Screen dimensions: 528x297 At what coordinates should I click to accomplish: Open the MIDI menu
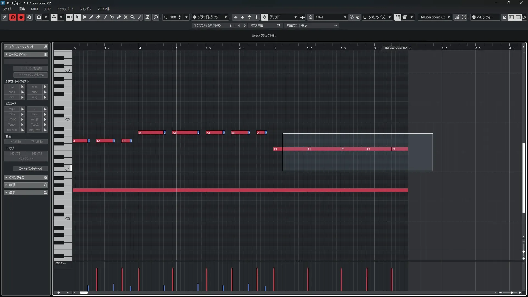(x=34, y=9)
